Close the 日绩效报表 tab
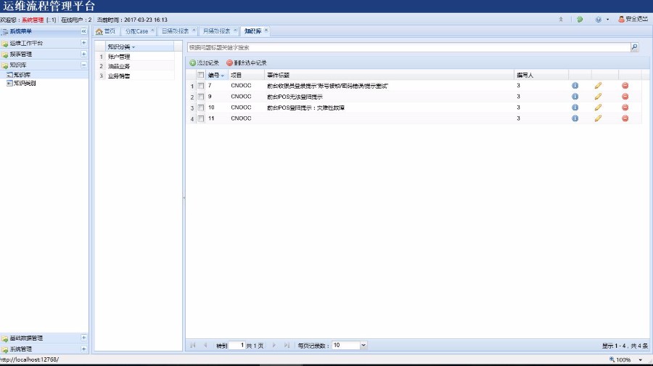 [x=194, y=30]
